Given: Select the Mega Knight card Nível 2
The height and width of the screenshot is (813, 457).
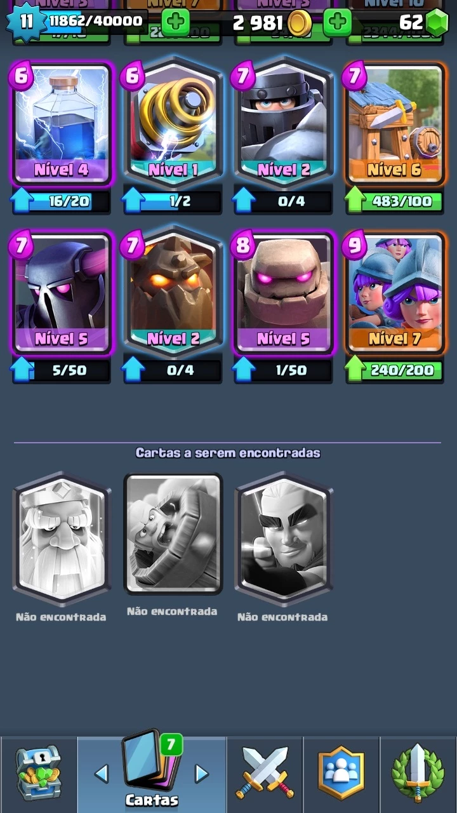Looking at the screenshot, I should 283,121.
